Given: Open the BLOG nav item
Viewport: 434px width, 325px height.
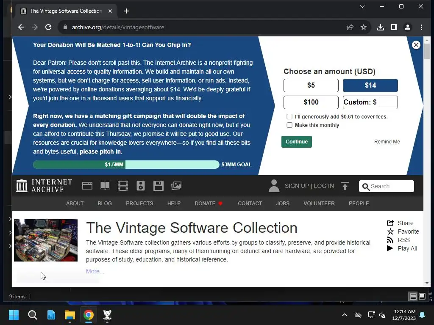Looking at the screenshot, I should click(105, 204).
